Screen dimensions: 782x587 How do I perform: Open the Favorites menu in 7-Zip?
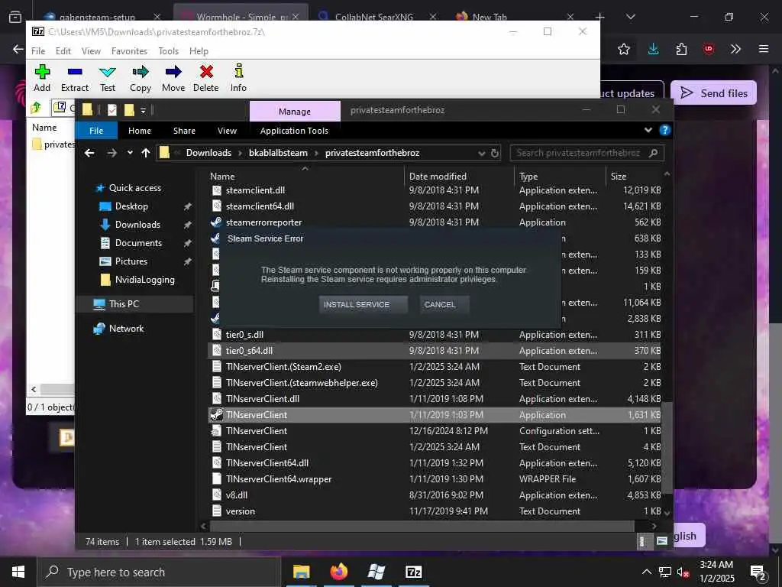click(129, 51)
